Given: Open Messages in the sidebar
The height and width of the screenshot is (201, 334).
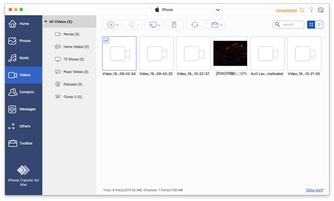Looking at the screenshot, I should click(23, 109).
